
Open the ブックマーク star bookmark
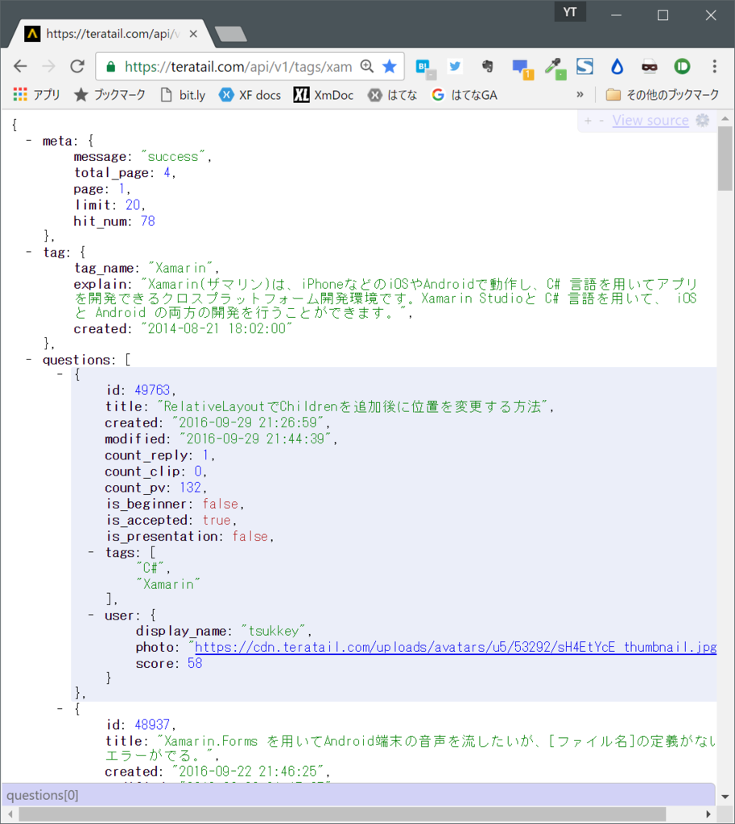click(x=109, y=95)
